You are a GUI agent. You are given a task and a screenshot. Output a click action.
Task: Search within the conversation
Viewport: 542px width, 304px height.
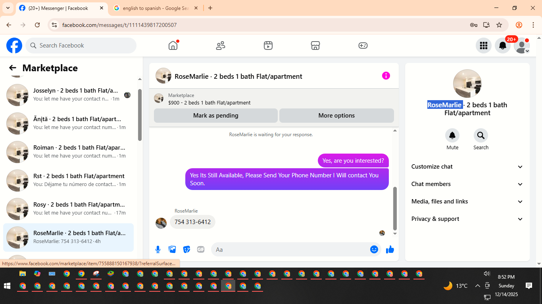[481, 136]
